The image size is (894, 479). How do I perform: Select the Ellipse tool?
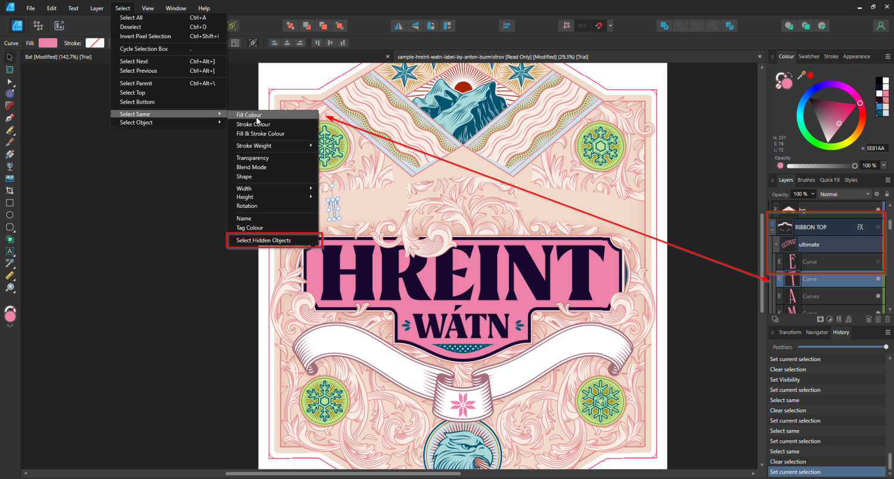10,214
